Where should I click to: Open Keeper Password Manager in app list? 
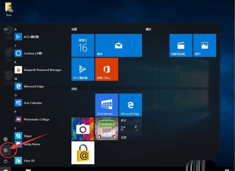(x=39, y=70)
